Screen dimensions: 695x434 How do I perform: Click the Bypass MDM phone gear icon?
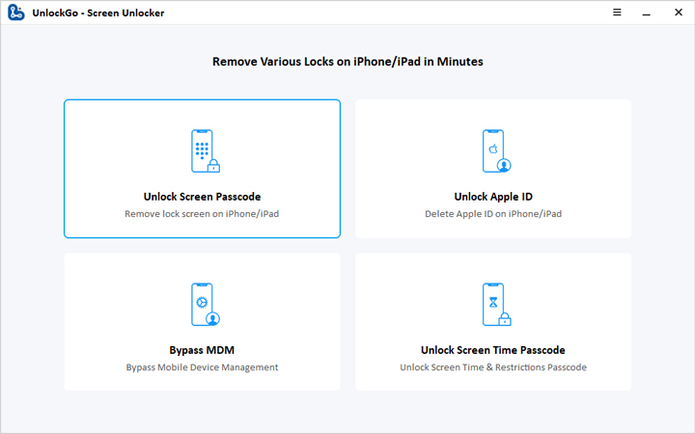[x=206, y=305]
